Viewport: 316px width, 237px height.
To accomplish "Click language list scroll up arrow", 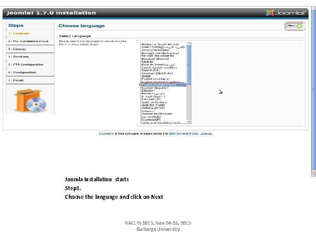I will click(189, 44).
